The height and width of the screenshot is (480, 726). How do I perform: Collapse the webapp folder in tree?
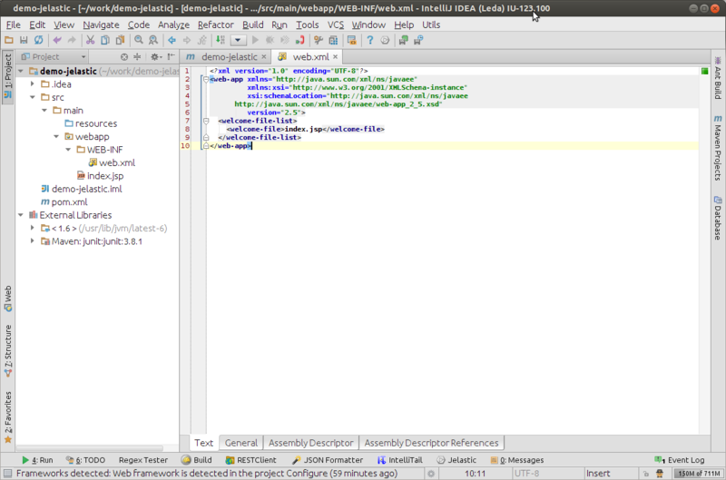point(55,136)
